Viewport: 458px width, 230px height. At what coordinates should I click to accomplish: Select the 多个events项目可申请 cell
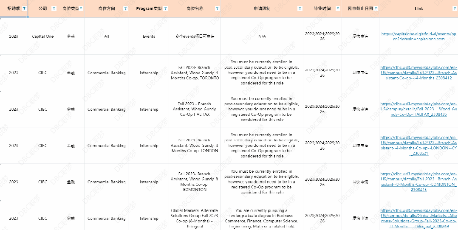195,36
